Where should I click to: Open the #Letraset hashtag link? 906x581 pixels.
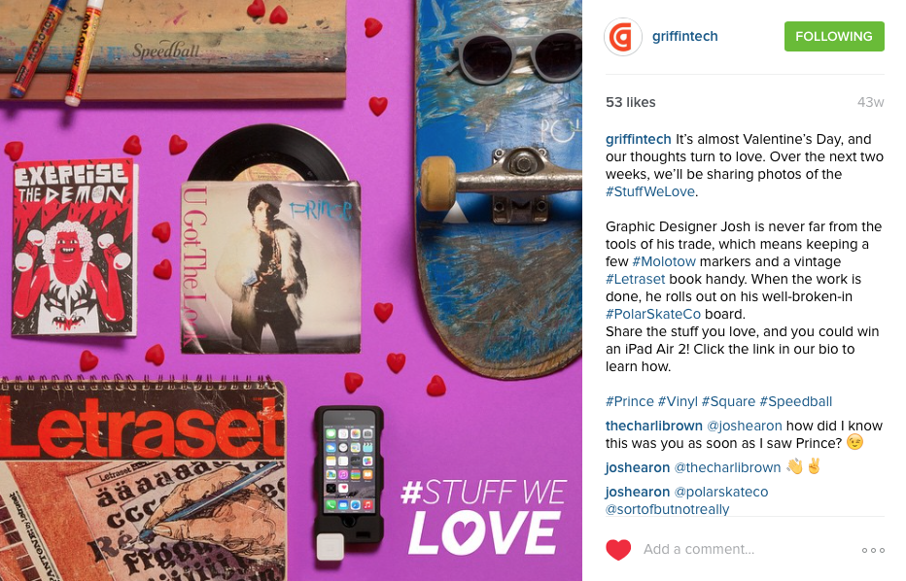(635, 280)
